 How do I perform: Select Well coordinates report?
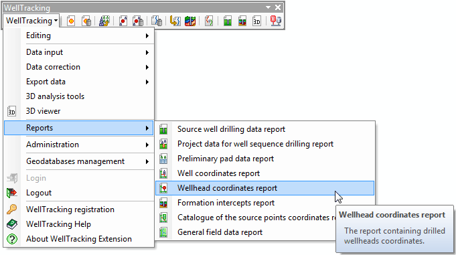265,173
